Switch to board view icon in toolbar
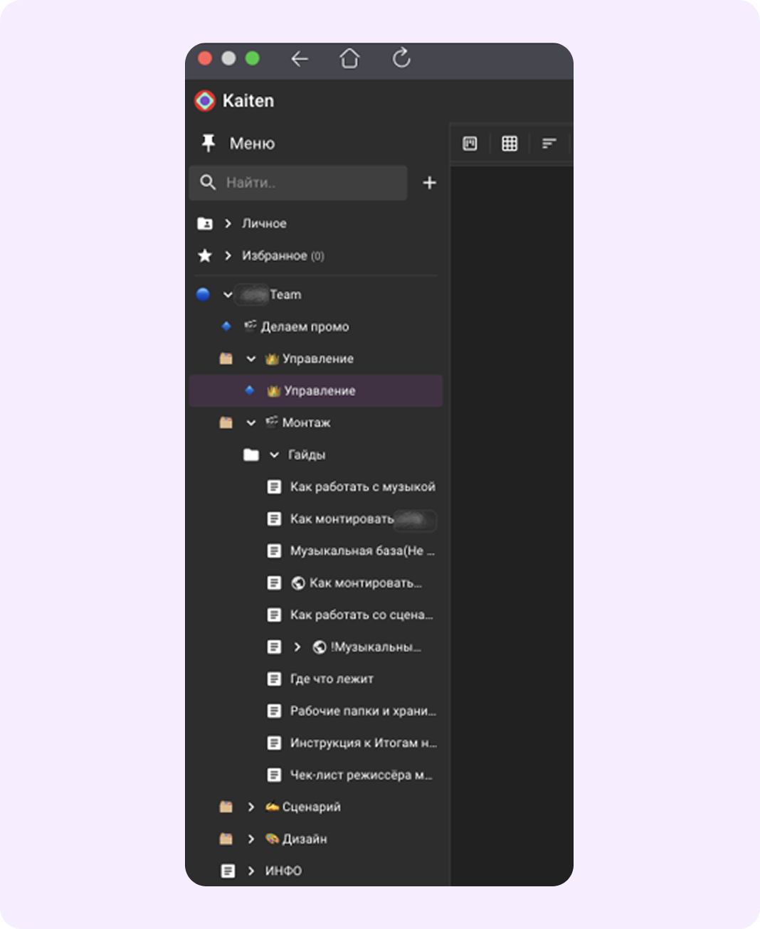 [470, 144]
